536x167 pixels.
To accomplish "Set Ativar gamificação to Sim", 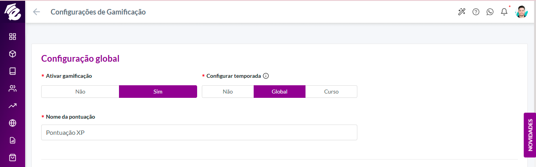I will click(x=158, y=92).
